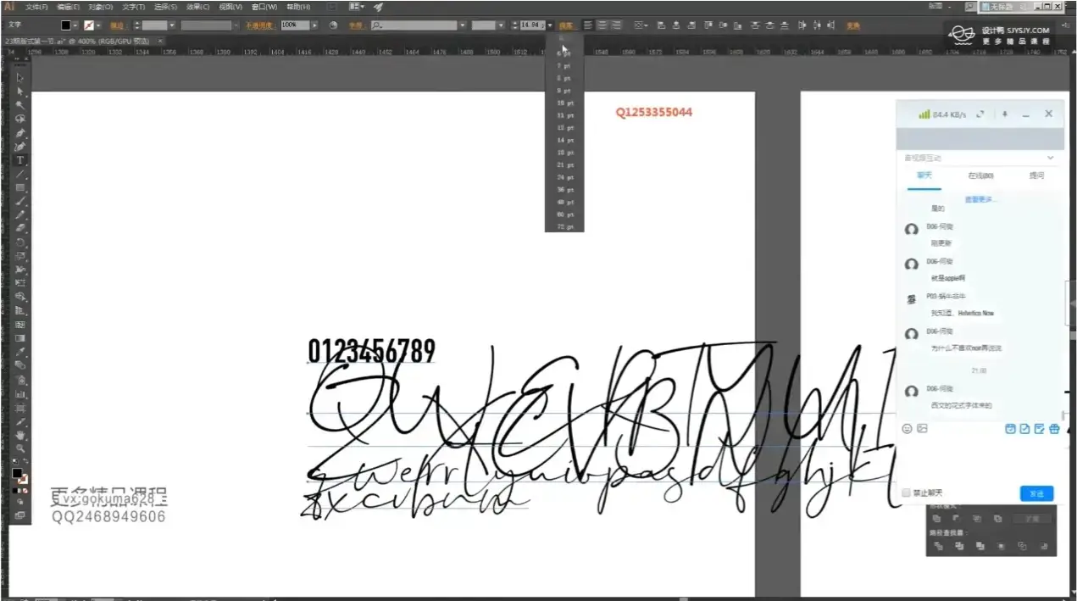Open the 编辑(E) menu
Screen dimensions: 1077x601
coord(69,7)
